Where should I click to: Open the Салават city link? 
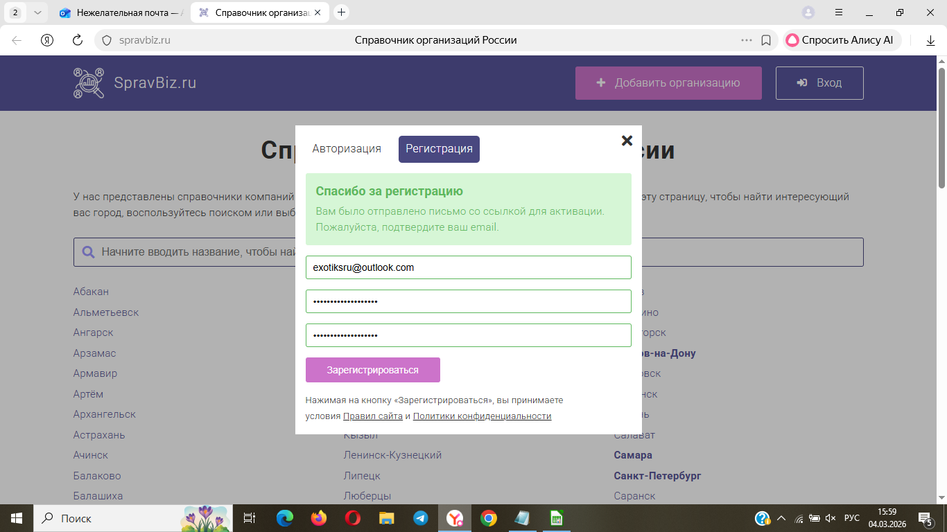(634, 435)
